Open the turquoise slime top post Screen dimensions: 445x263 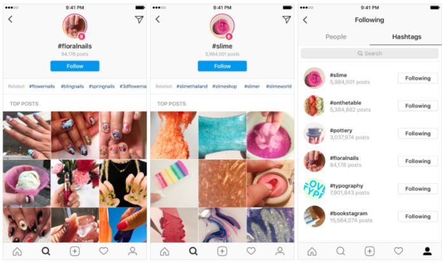(x=222, y=135)
